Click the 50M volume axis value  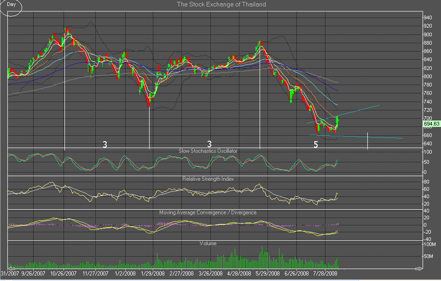point(429,256)
